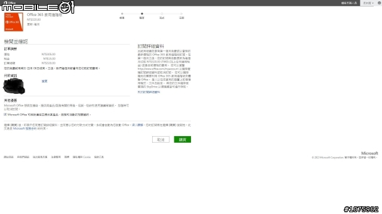The image size is (382, 214).
Task: Click the first footer link on the left
Action: pyautogui.click(x=8, y=157)
